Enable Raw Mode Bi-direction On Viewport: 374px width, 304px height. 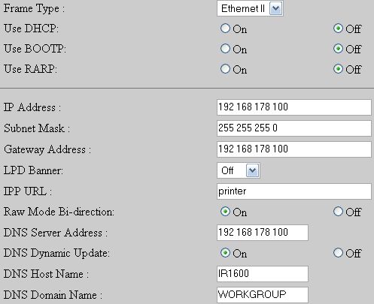(x=225, y=212)
